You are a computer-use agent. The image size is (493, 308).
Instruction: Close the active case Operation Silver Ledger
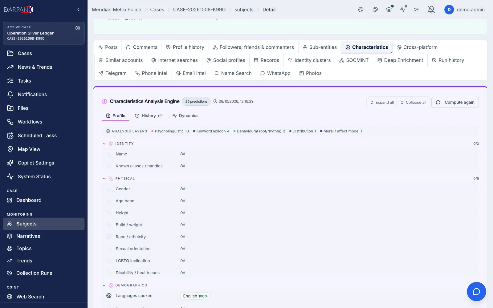pyautogui.click(x=78, y=28)
